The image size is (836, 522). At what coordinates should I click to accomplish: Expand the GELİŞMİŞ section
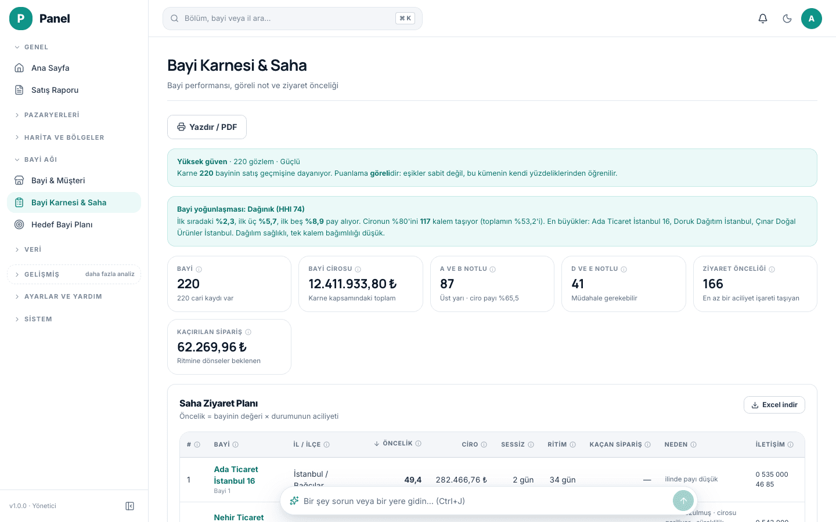point(74,274)
